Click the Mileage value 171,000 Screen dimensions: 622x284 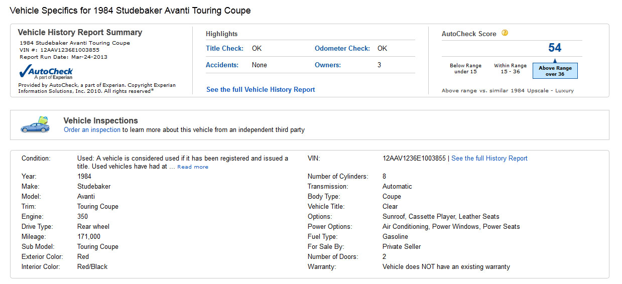[x=89, y=236]
